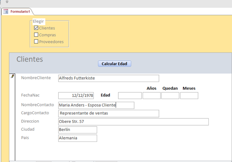Click the NombreContacto field

(96, 105)
